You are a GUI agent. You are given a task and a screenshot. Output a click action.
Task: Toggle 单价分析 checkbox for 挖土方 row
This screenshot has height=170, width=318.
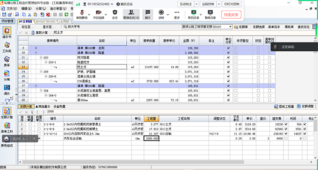click(228, 67)
